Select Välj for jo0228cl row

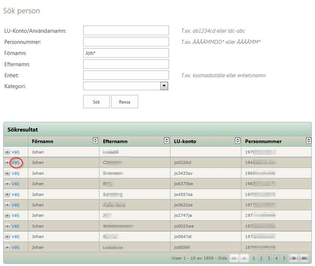(x=15, y=163)
